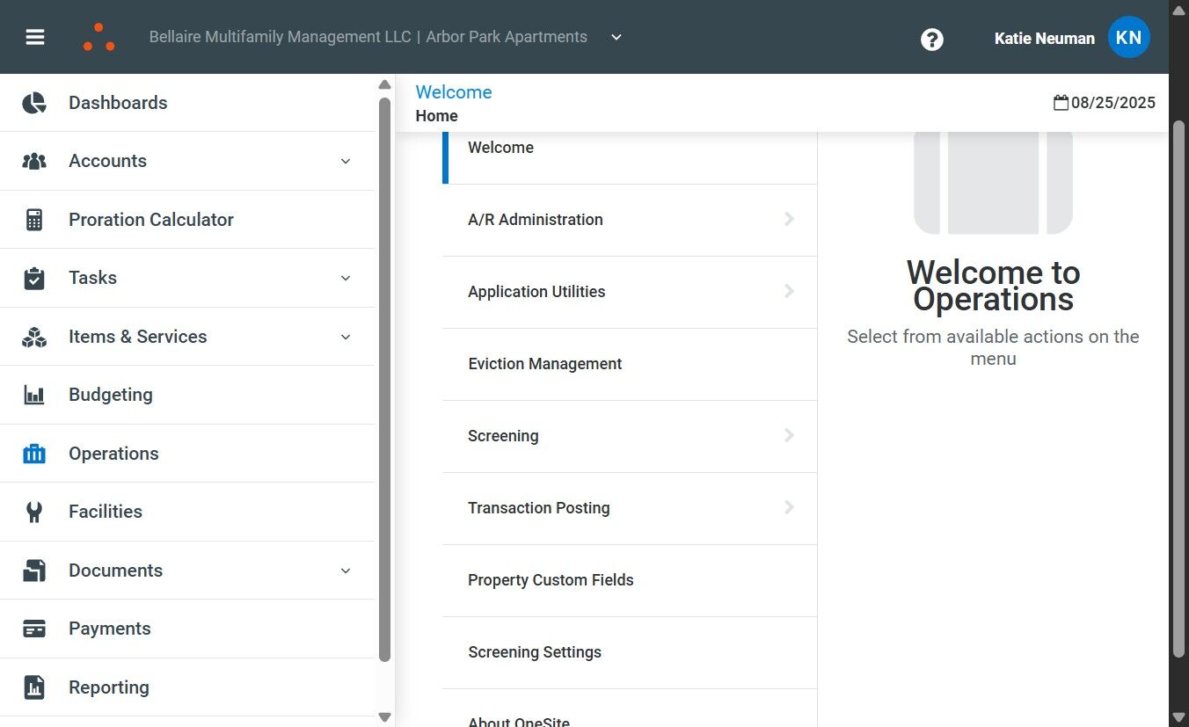Open Property Custom Fields

pos(551,580)
